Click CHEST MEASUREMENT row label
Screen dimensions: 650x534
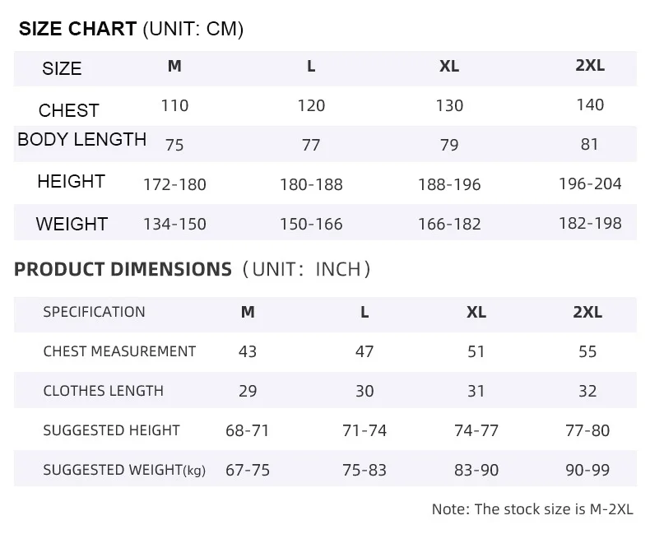(119, 351)
